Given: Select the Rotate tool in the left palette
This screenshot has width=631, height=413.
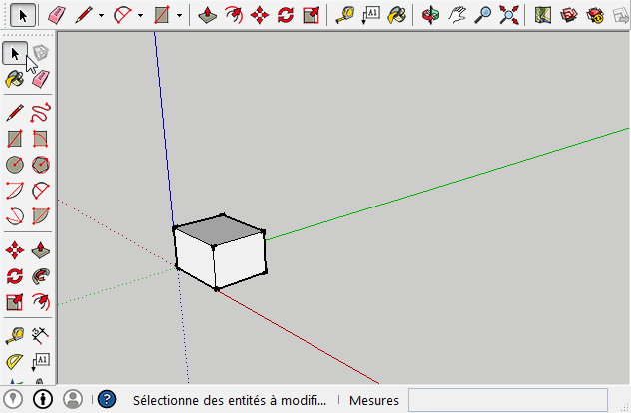Looking at the screenshot, I should [x=15, y=276].
